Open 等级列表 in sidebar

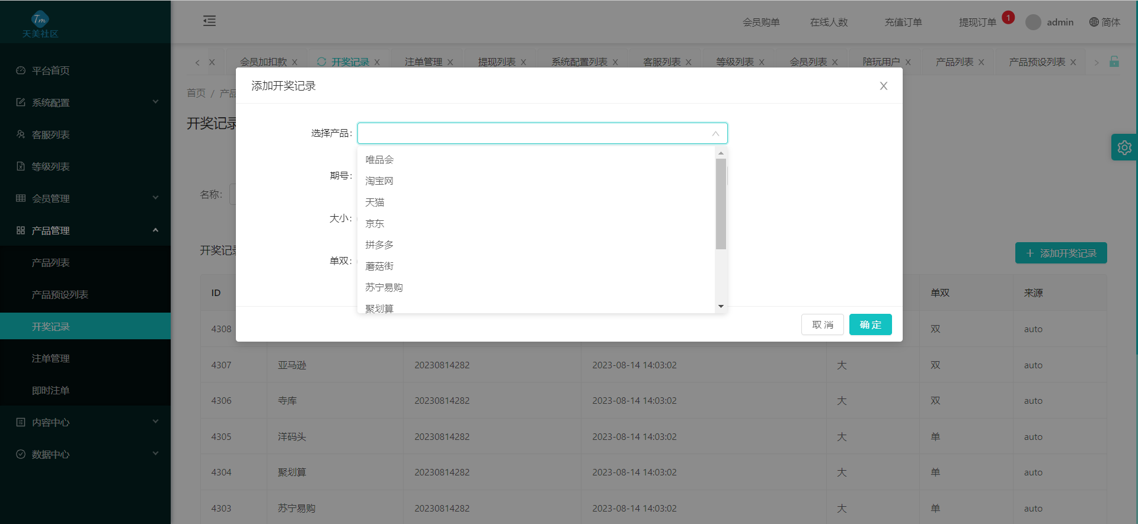(85, 166)
